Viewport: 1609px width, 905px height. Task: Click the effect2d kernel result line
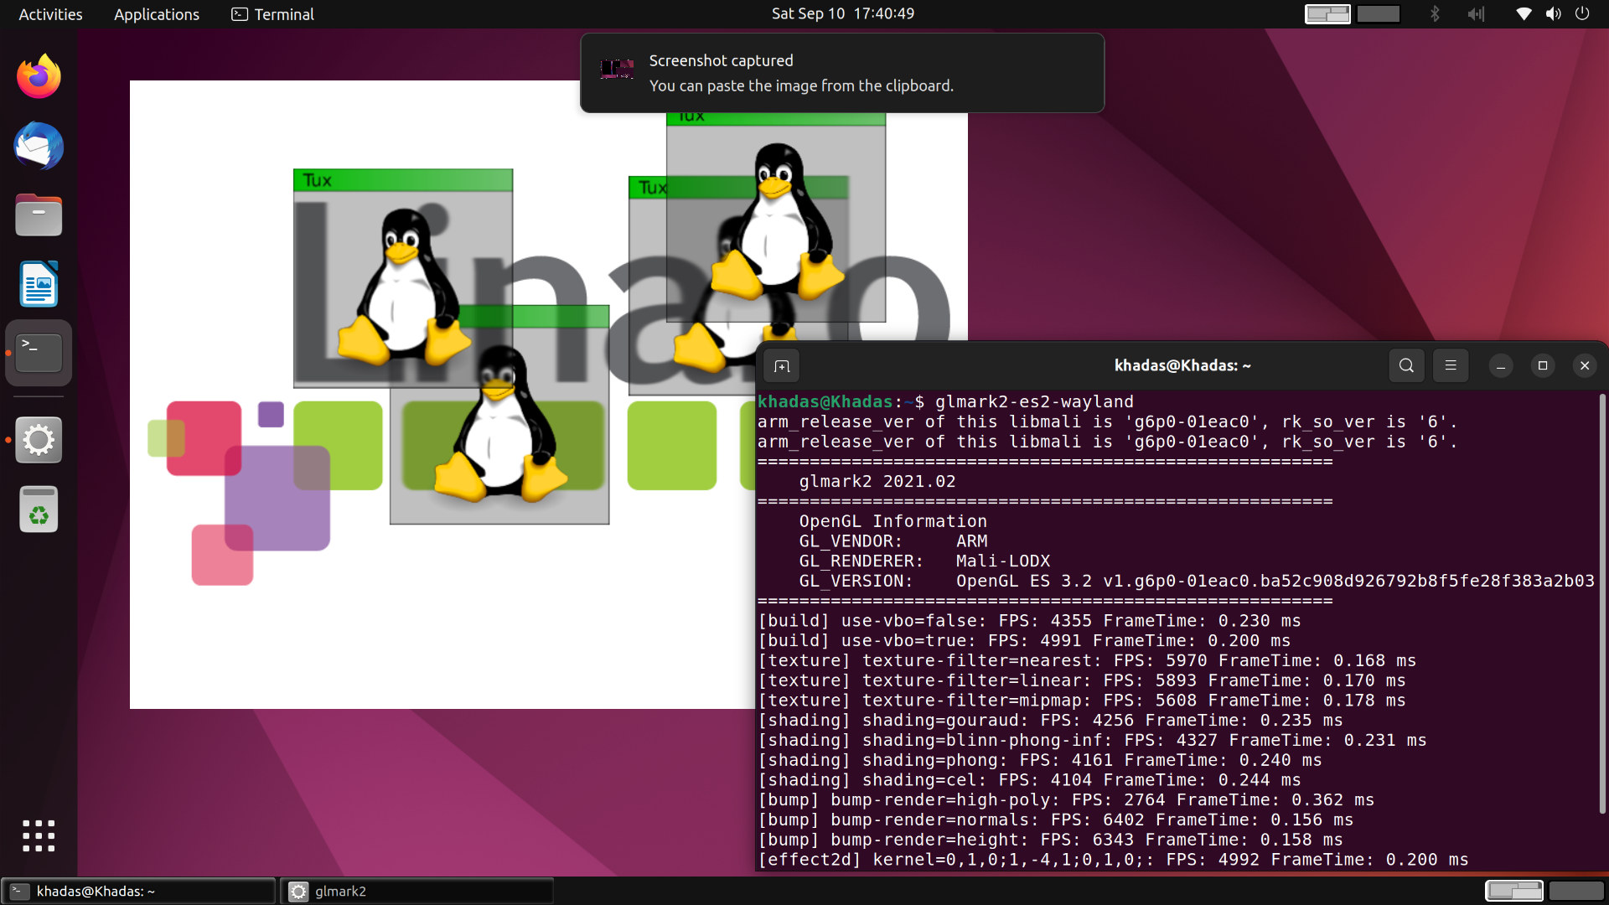[1113, 860]
